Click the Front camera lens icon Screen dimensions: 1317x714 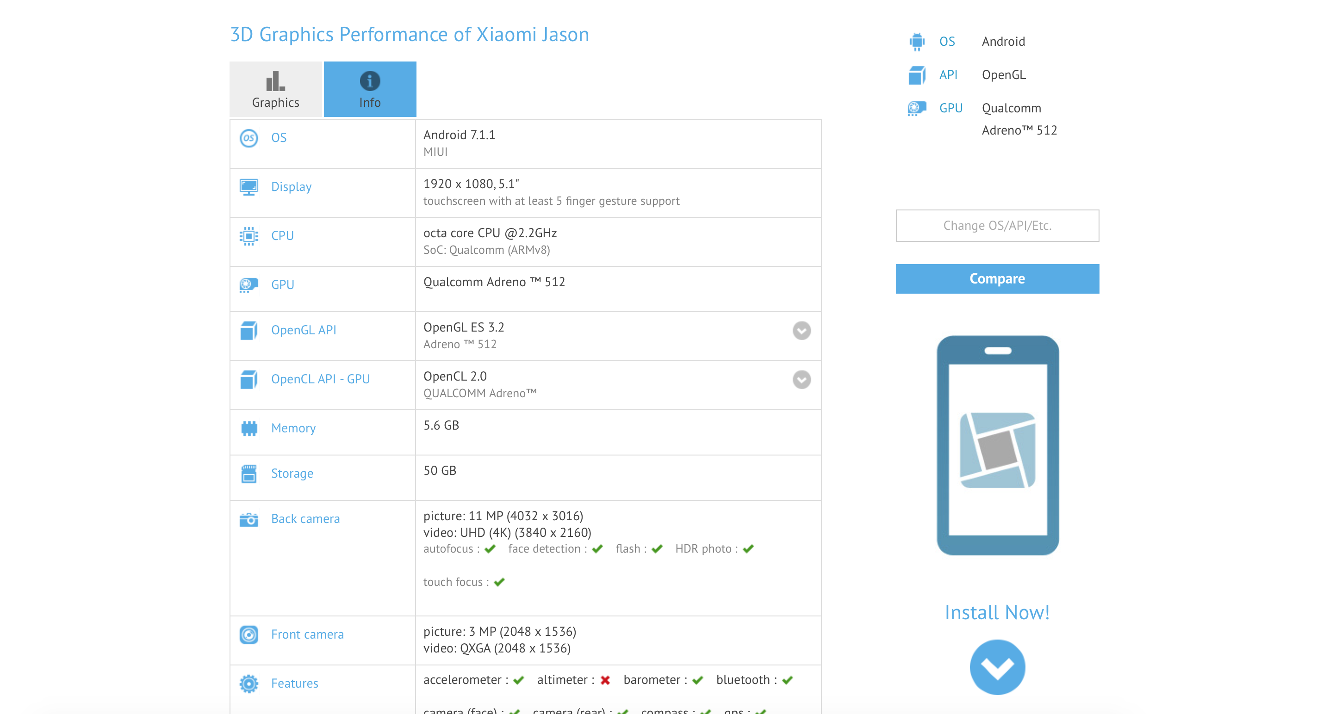(249, 635)
